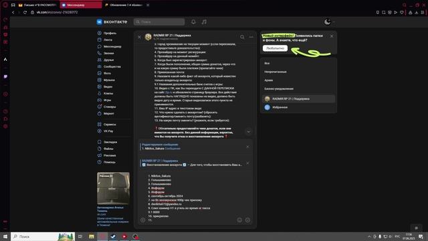Click the Видео sidebar icon
Image resolution: width=428 pixels, height=241 pixels.
(x=100, y=86)
